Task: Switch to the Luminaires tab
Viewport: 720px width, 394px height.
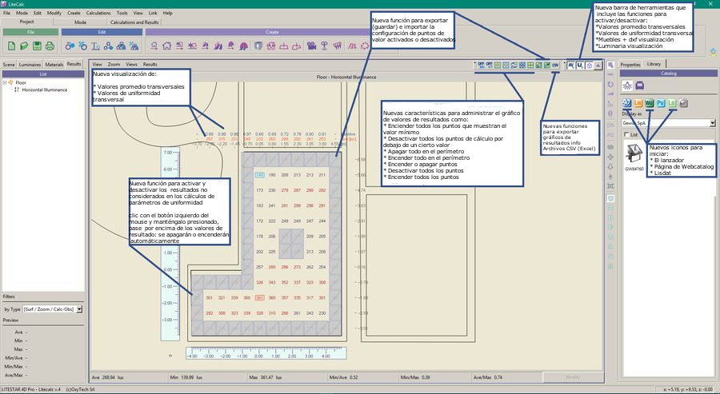Action: point(30,63)
